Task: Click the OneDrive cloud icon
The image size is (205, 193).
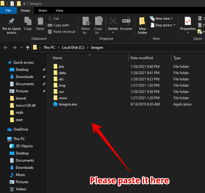Action: 10,129
